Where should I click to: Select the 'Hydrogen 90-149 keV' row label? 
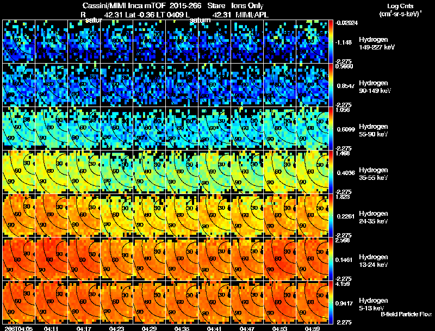click(x=375, y=87)
